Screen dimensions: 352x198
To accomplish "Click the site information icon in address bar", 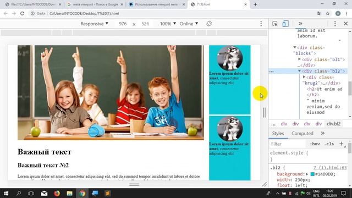I will coord(32,13).
